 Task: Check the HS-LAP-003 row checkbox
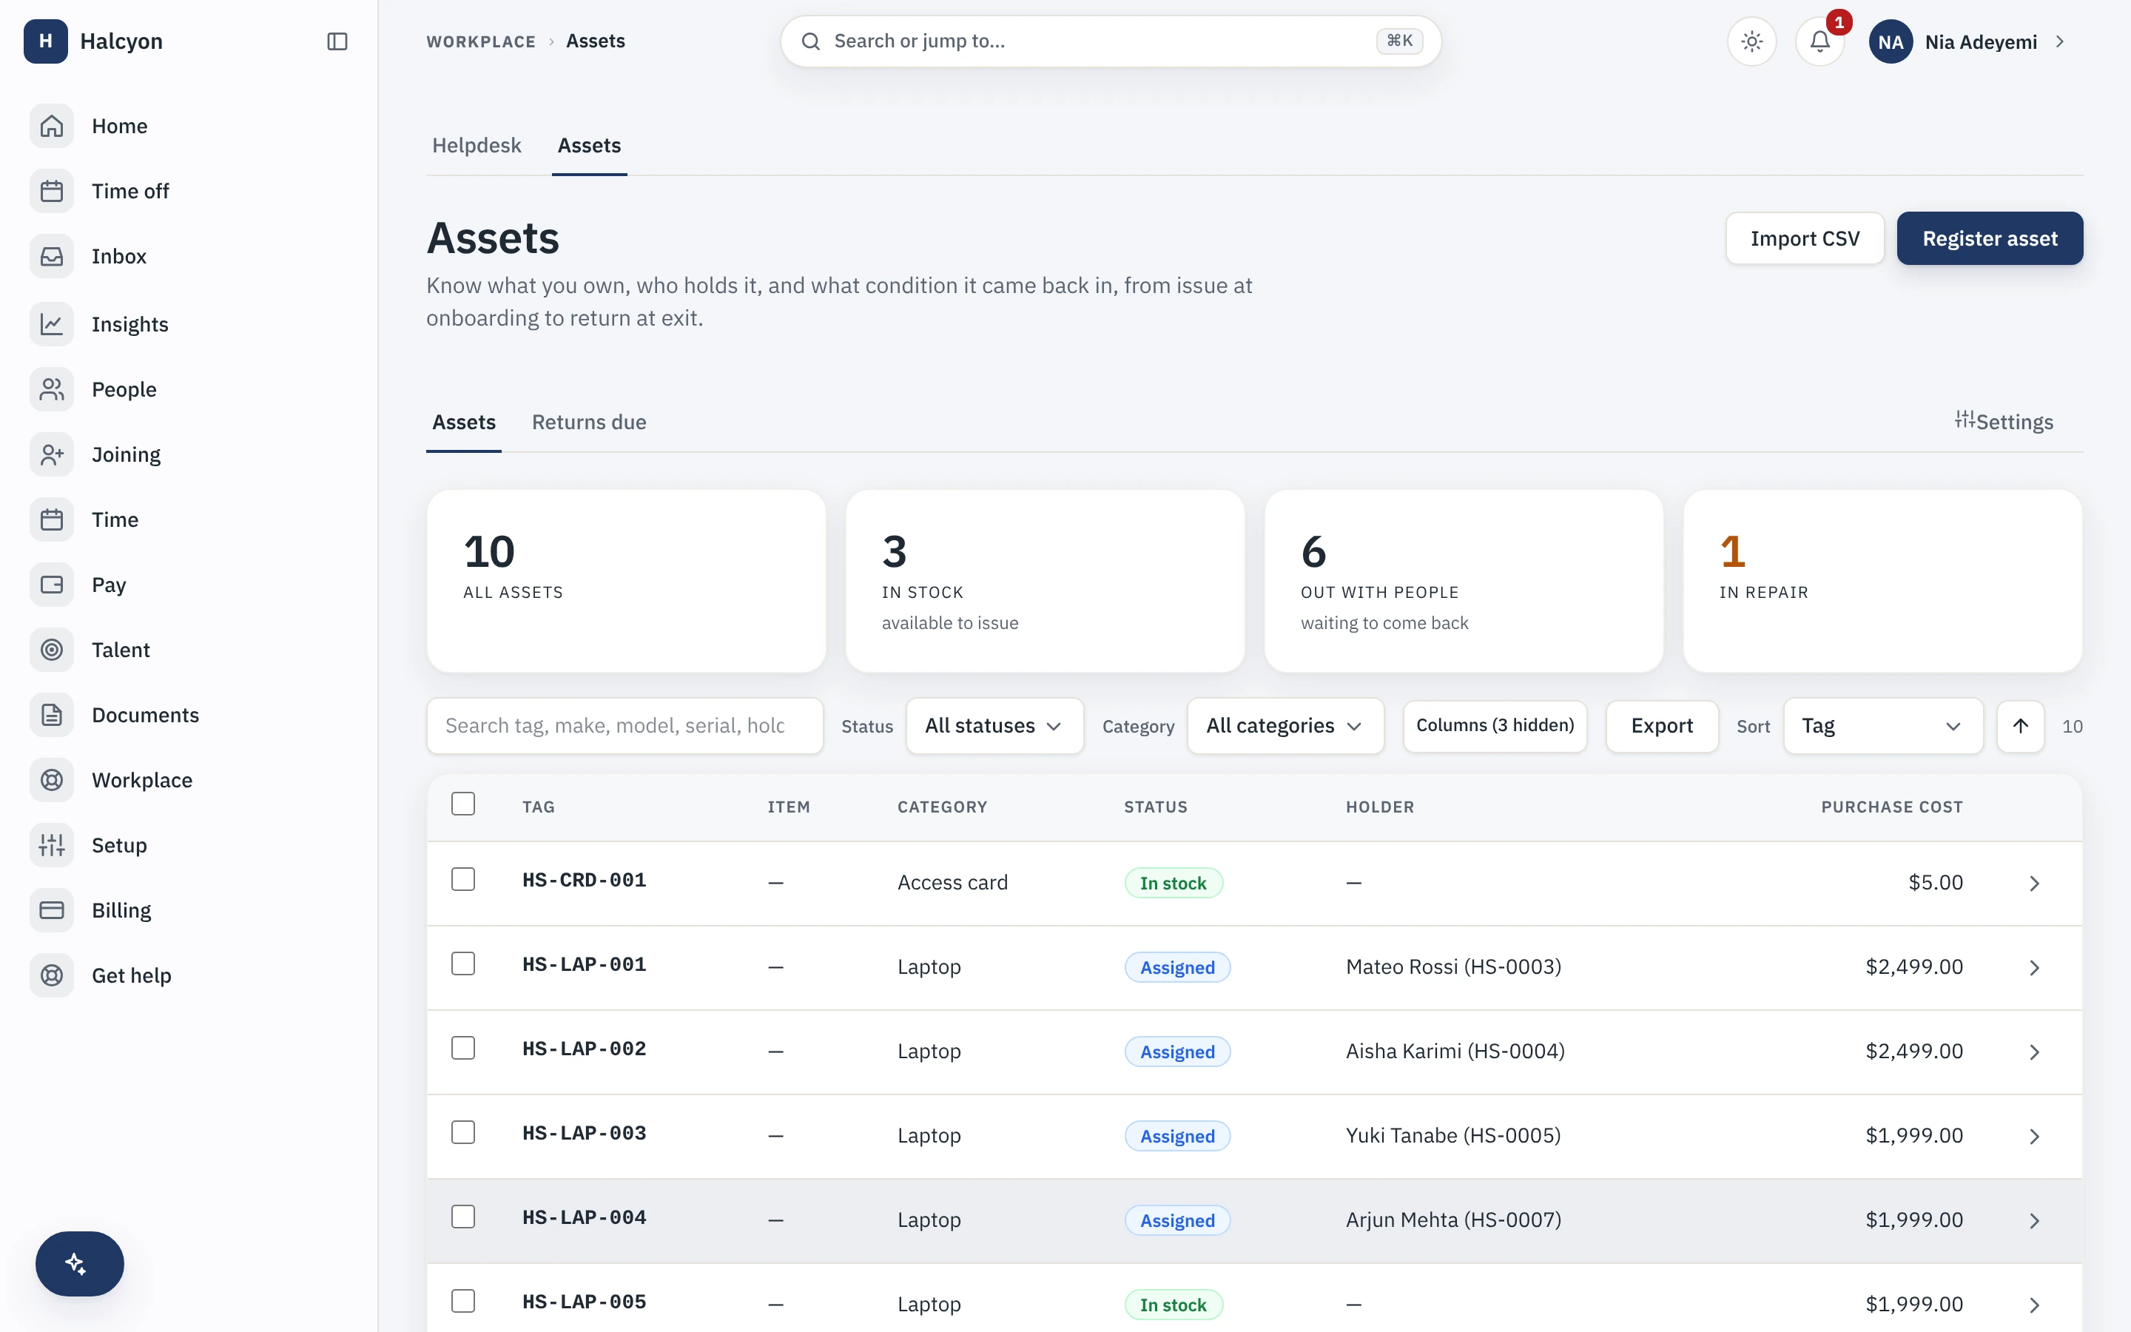463,1132
